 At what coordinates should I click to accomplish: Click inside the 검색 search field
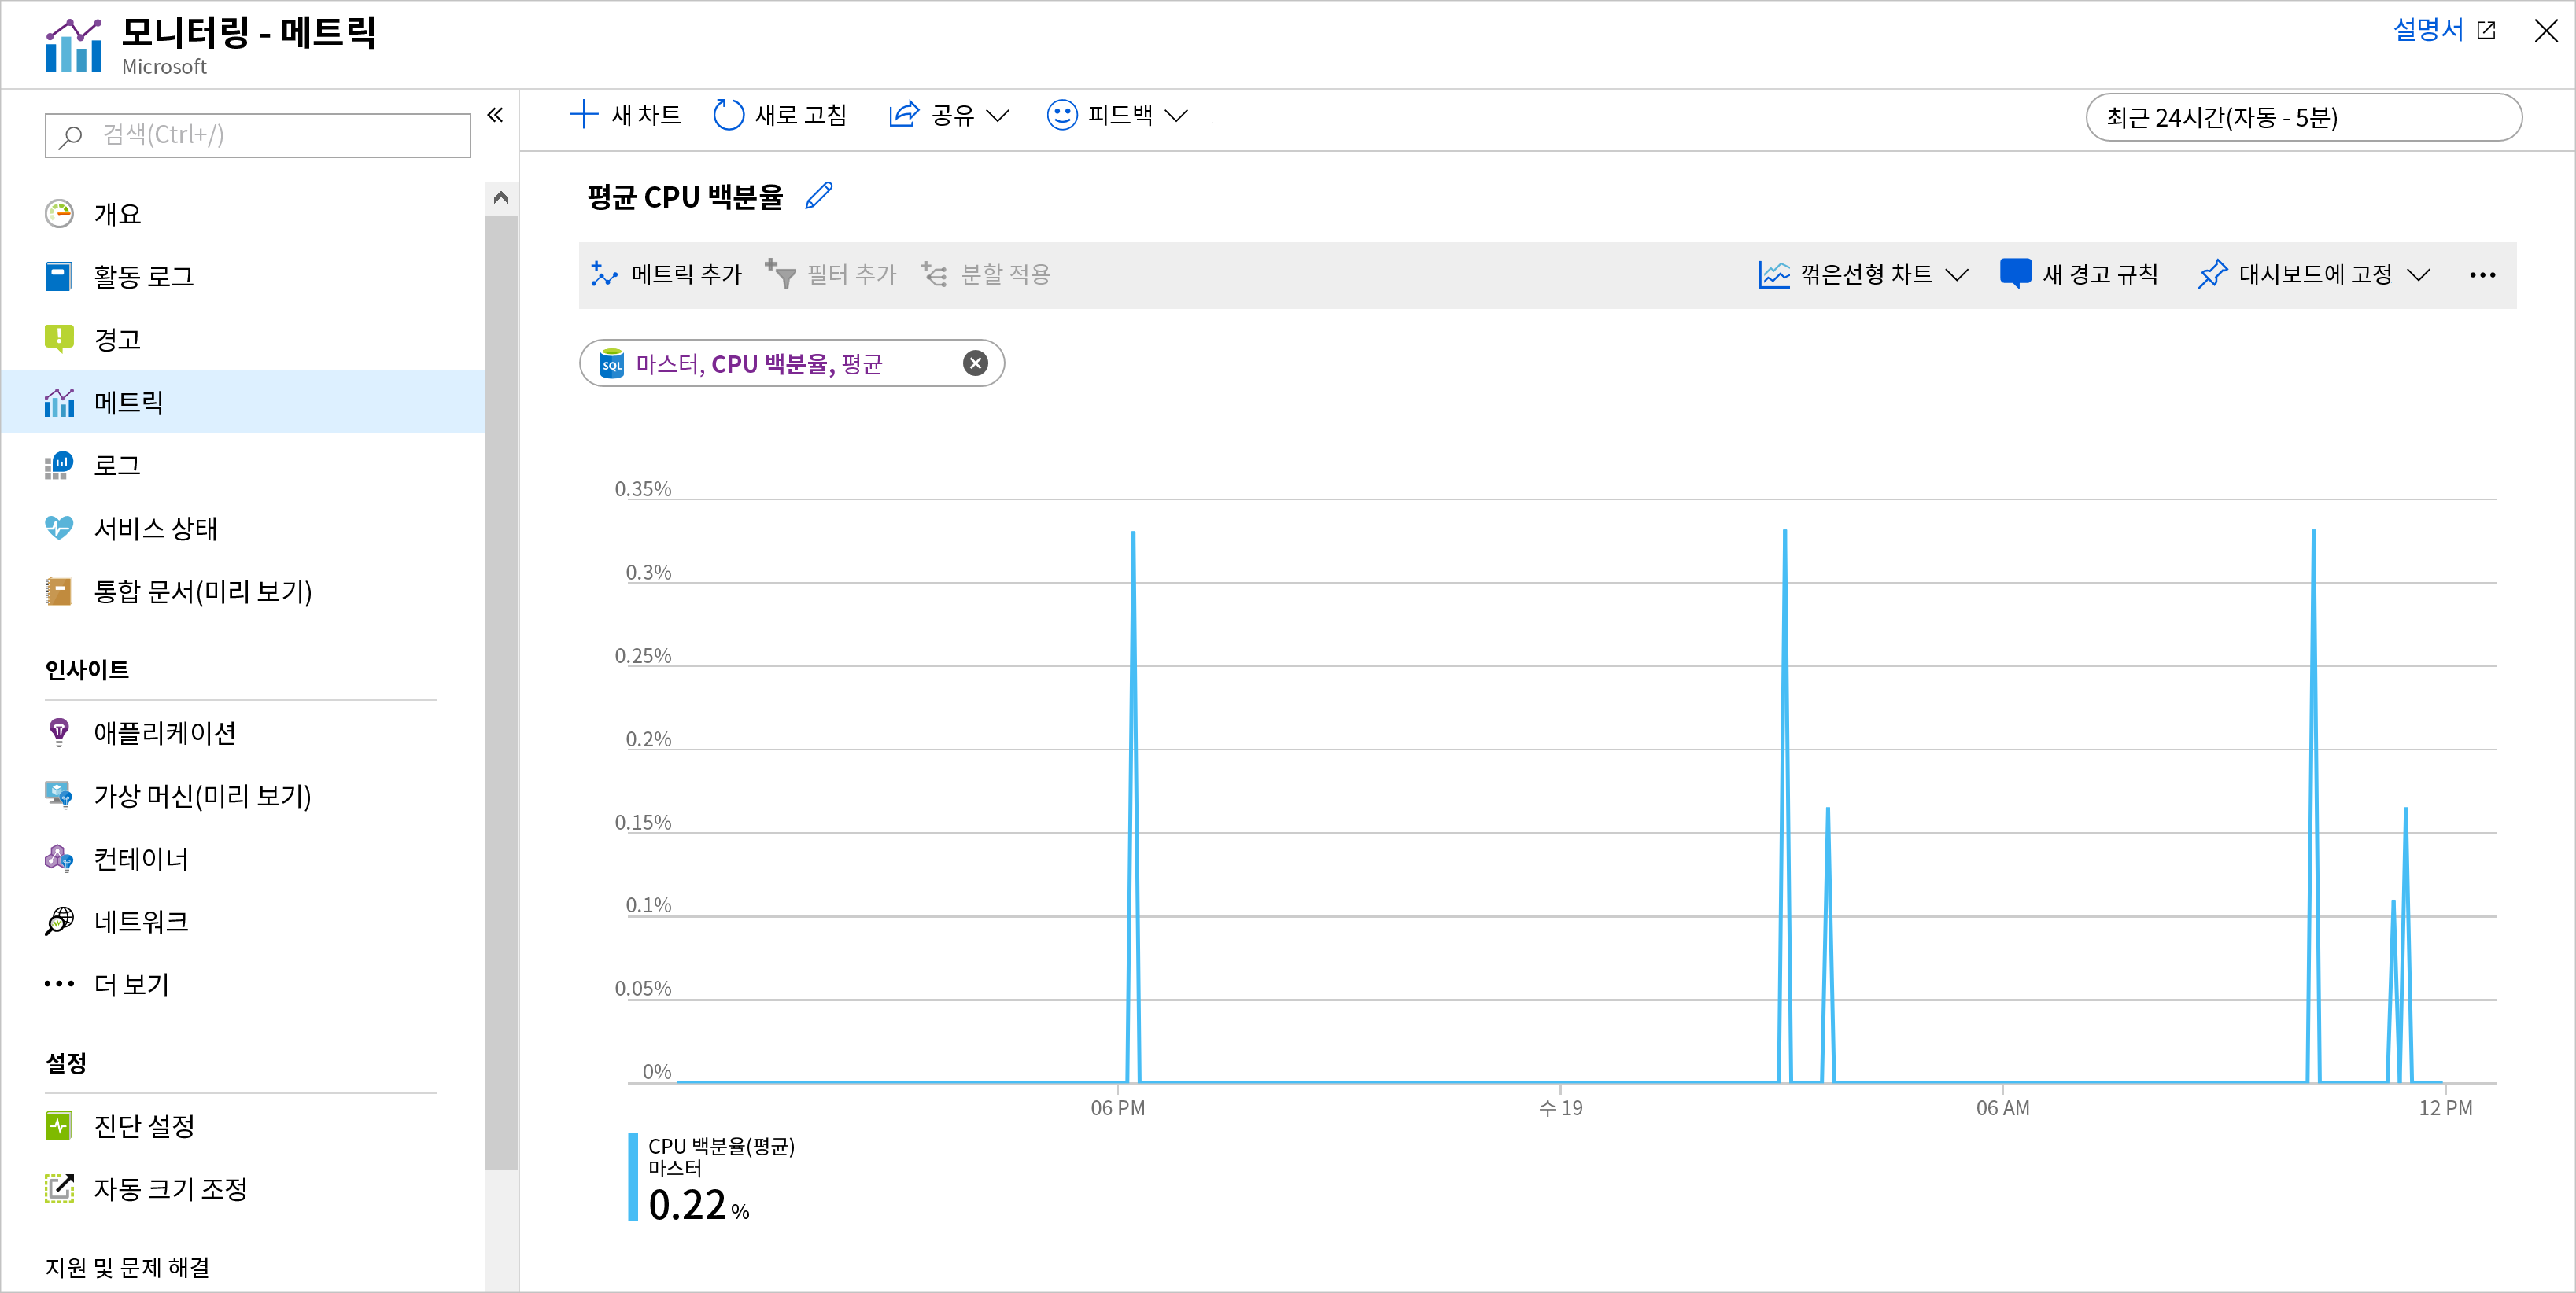(x=258, y=135)
